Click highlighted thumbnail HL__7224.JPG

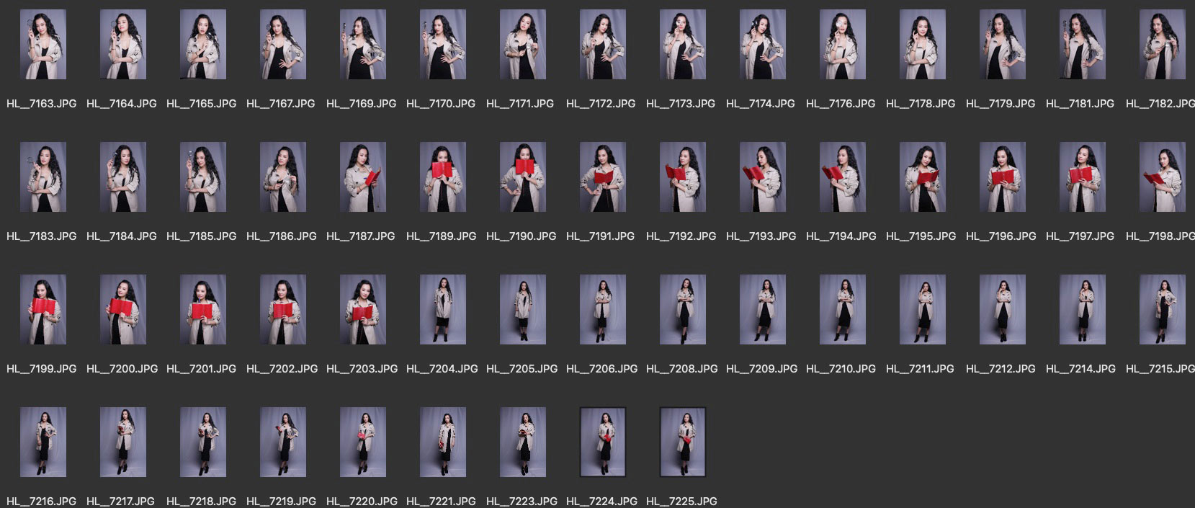click(602, 442)
